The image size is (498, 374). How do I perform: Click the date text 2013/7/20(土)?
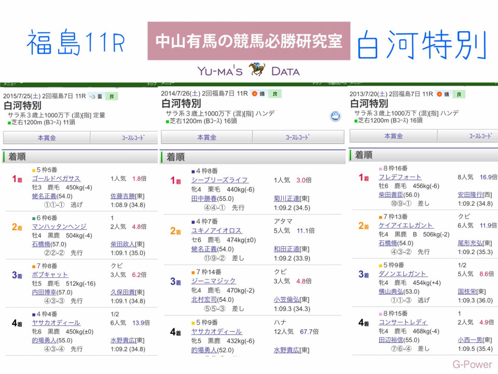368,94
